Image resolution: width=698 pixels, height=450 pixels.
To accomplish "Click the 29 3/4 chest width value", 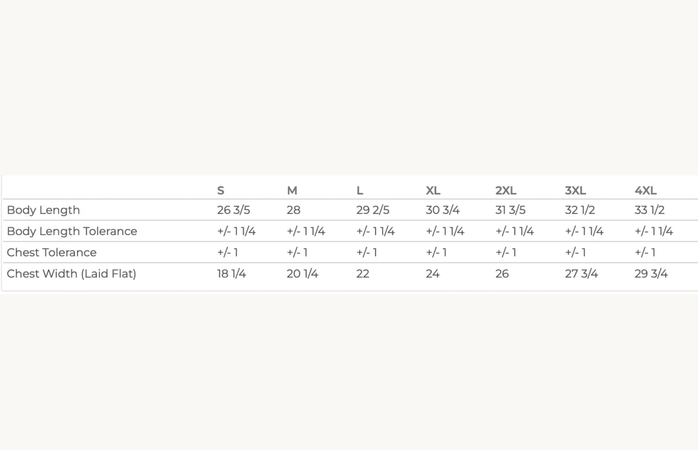I will [x=651, y=274].
